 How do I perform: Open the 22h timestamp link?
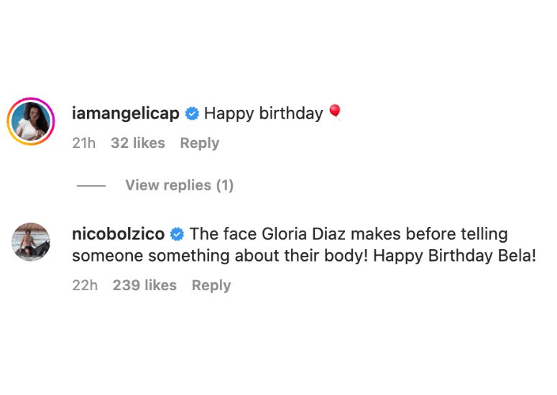click(x=85, y=285)
